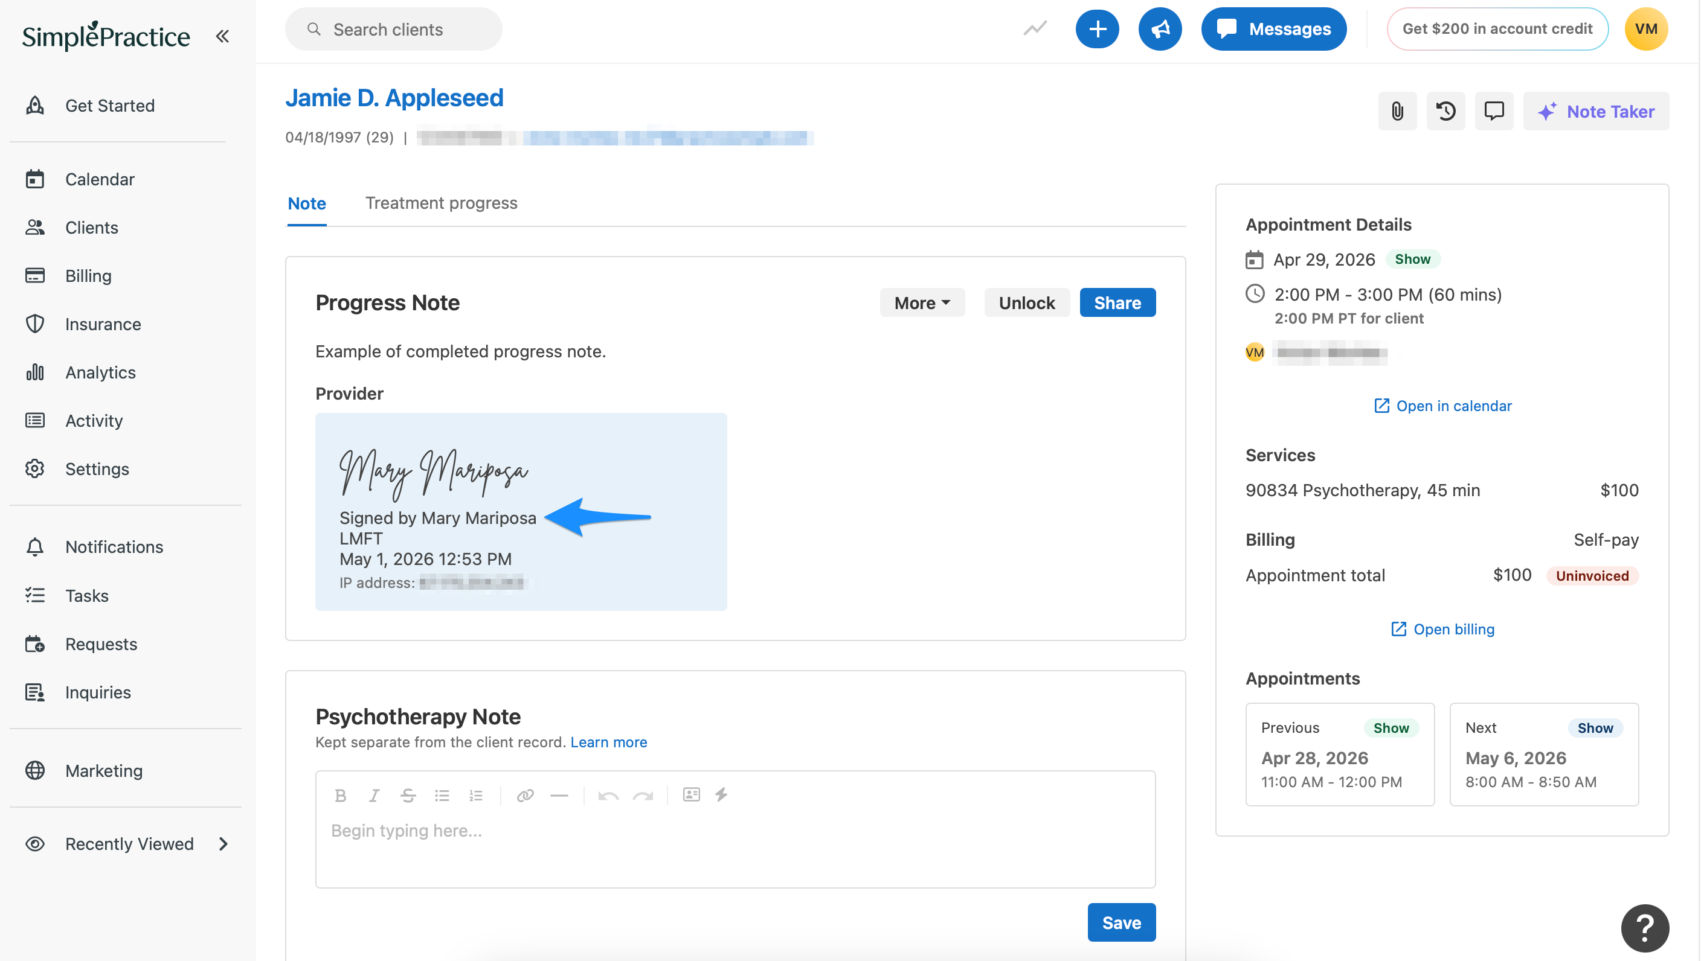The height and width of the screenshot is (961, 1701).
Task: Open the More dropdown on Progress Note
Action: click(922, 302)
